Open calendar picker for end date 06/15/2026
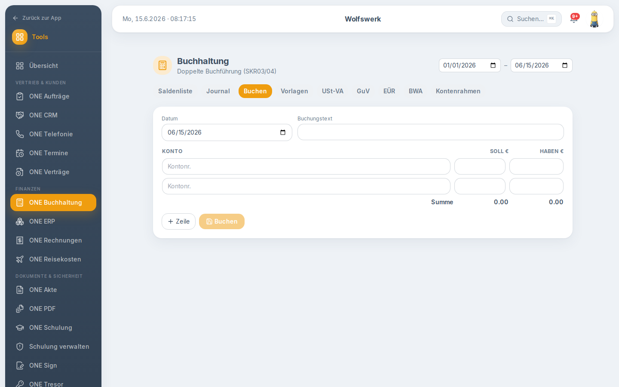This screenshot has height=387, width=619. tap(565, 65)
